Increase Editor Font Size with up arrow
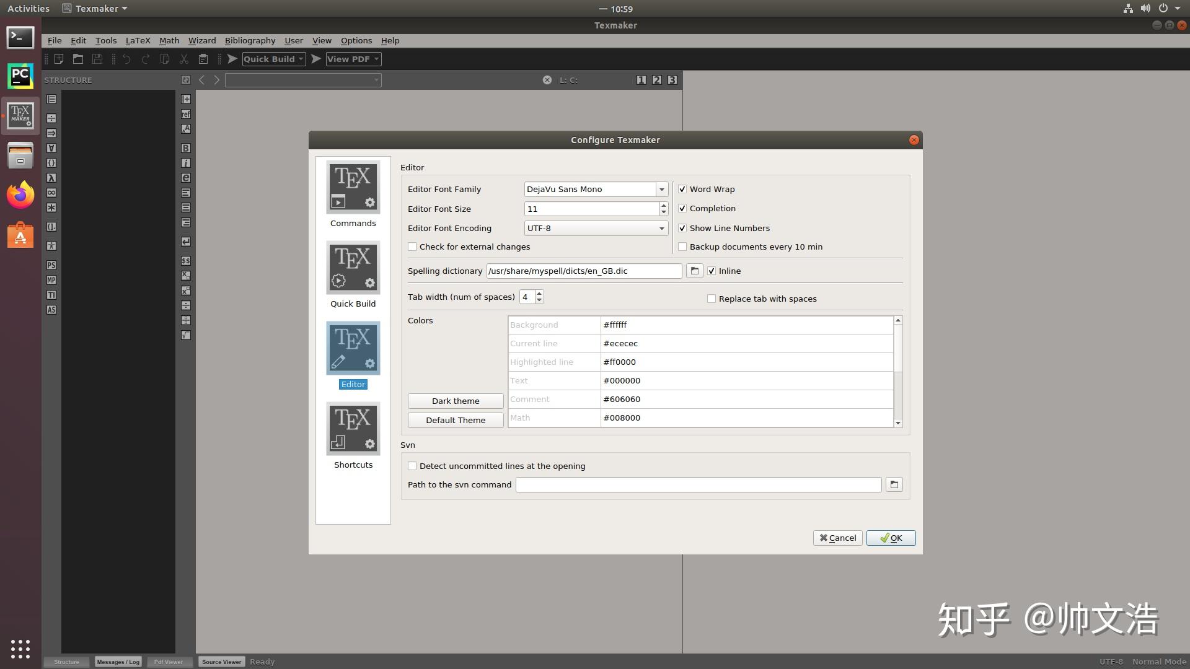This screenshot has width=1190, height=669. click(664, 205)
